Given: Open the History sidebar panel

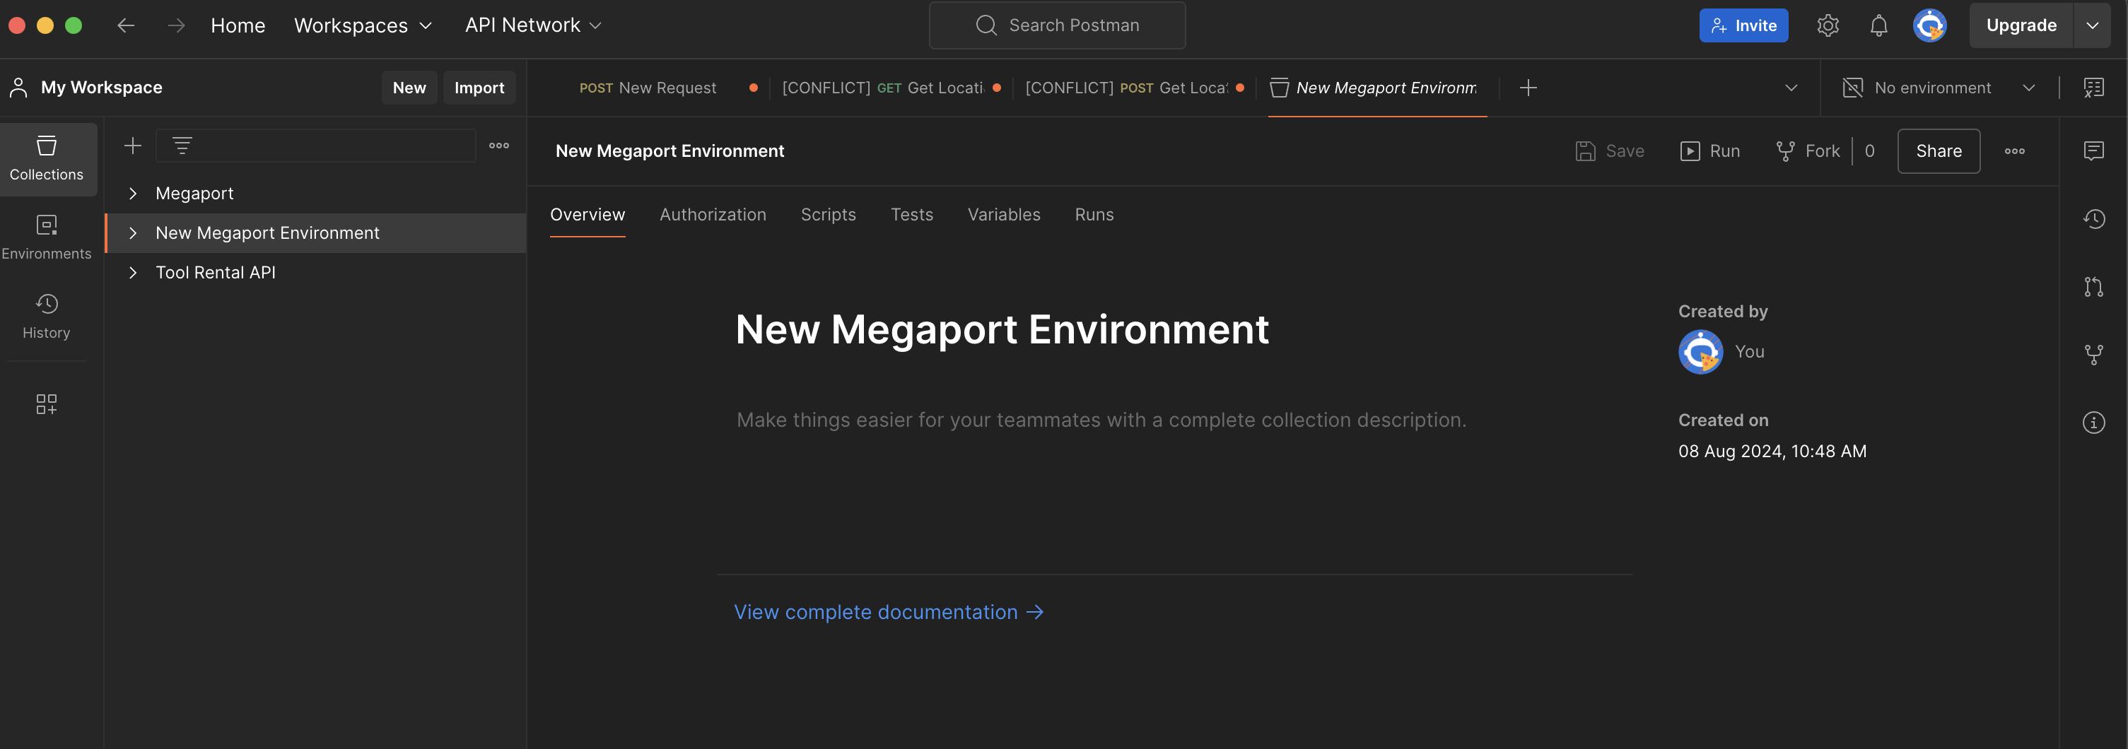Looking at the screenshot, I should pyautogui.click(x=47, y=317).
